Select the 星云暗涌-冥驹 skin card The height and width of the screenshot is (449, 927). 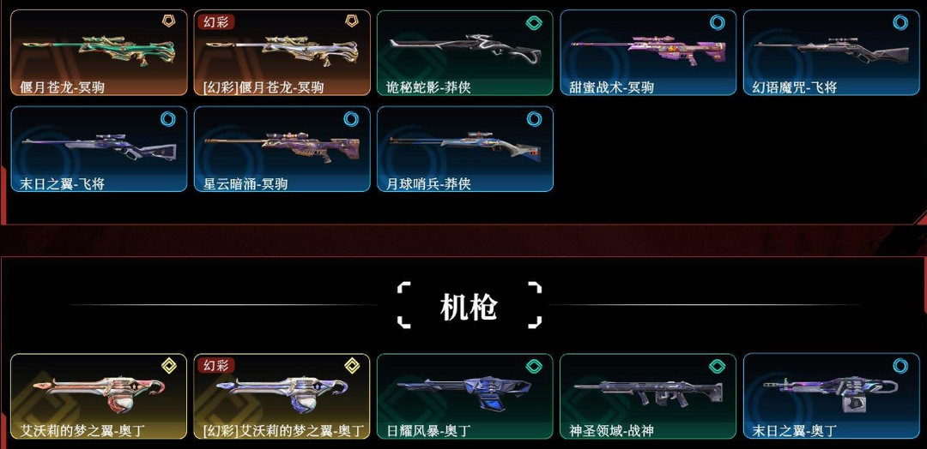(282, 149)
